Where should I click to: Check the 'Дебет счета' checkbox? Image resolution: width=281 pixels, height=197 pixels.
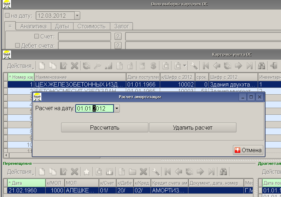tap(17, 45)
